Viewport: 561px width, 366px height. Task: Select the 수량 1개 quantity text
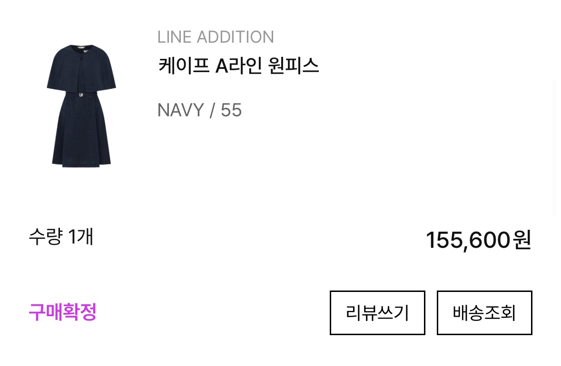point(61,237)
